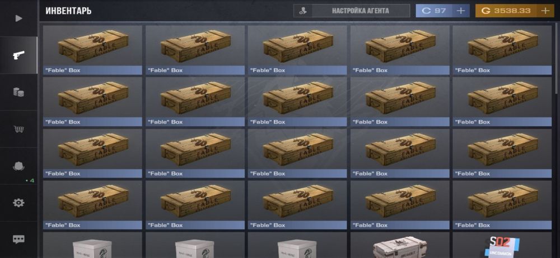Select the first white box item
The height and width of the screenshot is (258, 560).
92,245
